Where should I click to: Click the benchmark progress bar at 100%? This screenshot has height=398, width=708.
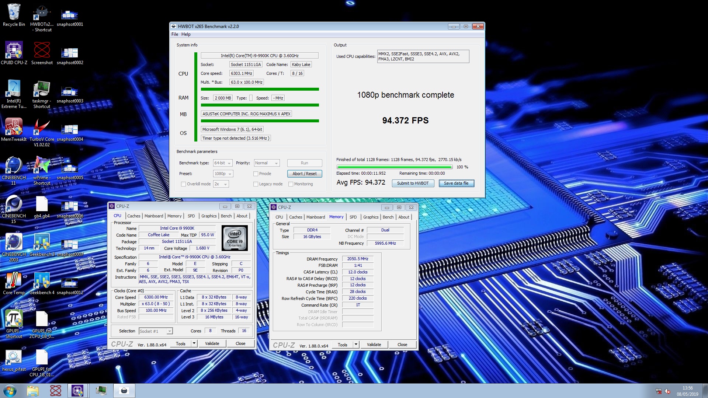(394, 167)
